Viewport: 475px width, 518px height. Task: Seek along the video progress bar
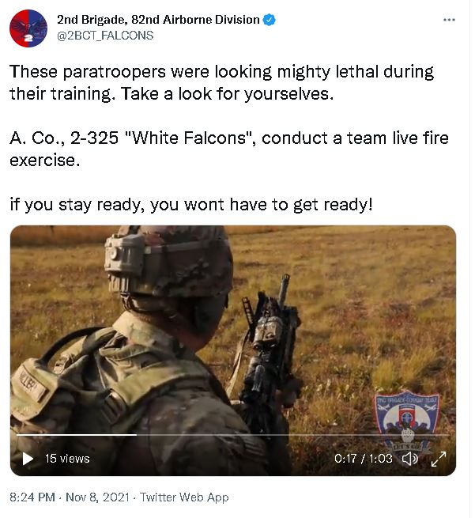(x=233, y=435)
